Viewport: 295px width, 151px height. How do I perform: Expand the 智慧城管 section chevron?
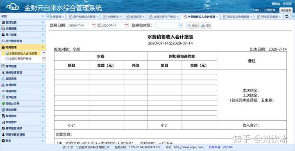(43, 85)
